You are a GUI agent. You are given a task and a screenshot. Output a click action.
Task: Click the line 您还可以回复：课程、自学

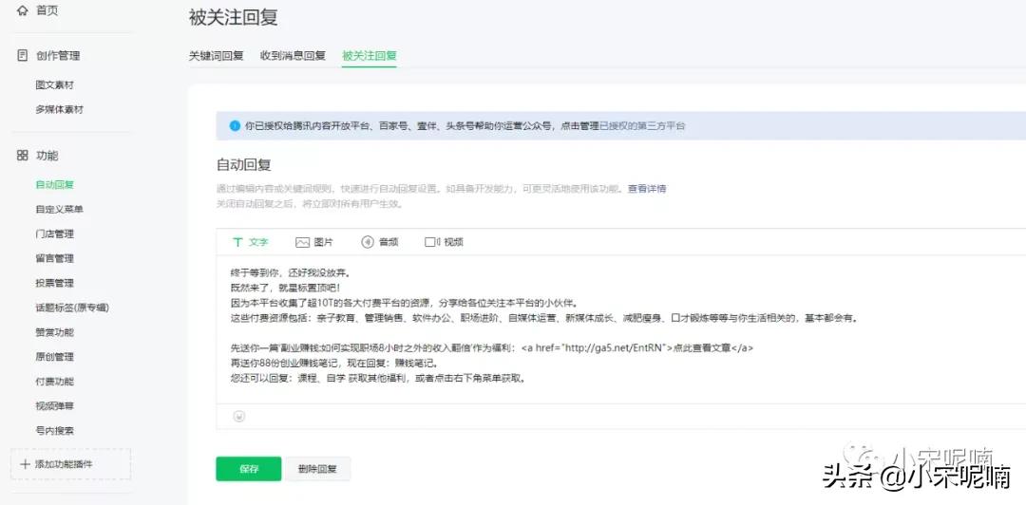(x=378, y=378)
